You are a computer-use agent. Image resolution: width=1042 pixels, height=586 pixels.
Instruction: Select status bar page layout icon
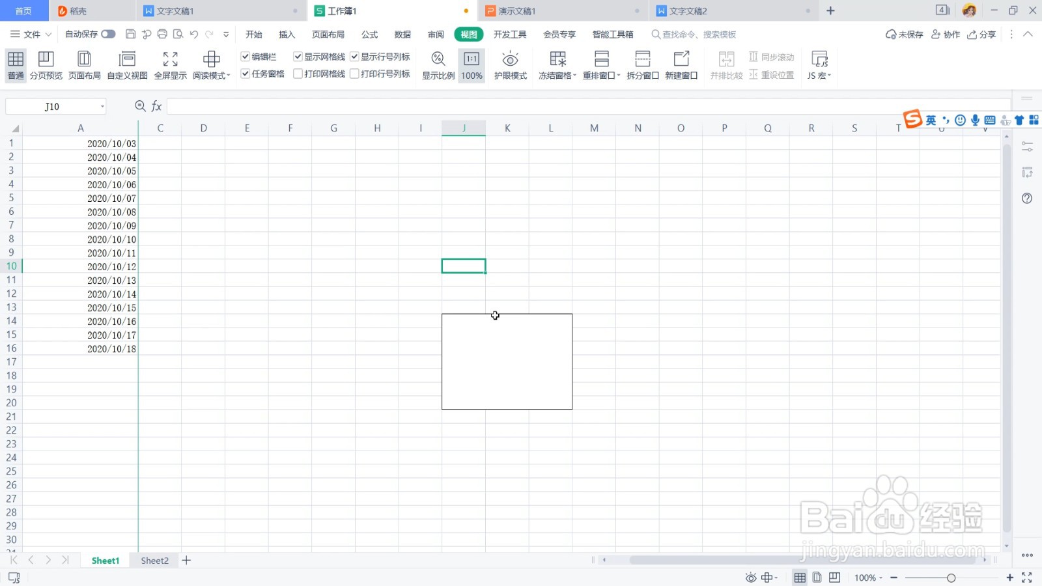tap(817, 578)
